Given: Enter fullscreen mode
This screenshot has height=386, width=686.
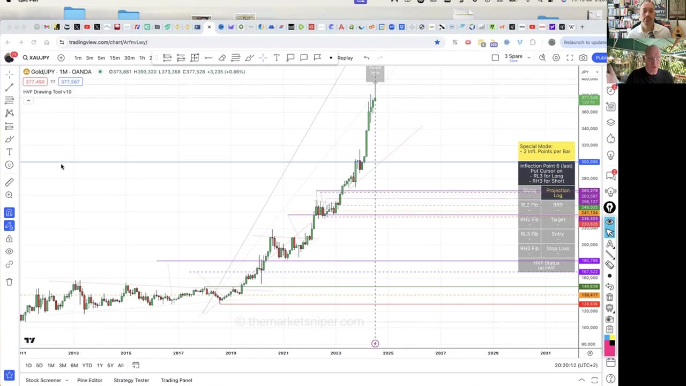Looking at the screenshot, I should (570, 57).
